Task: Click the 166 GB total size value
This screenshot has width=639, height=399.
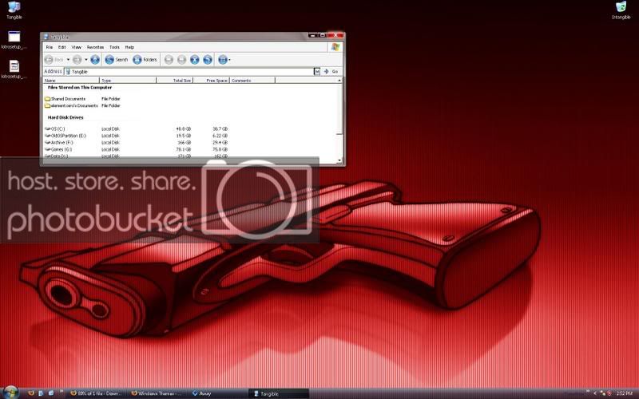Action: (x=185, y=143)
